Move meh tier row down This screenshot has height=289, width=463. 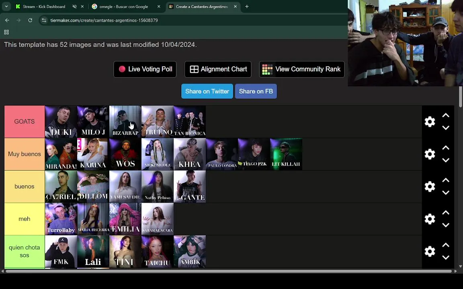pyautogui.click(x=446, y=225)
